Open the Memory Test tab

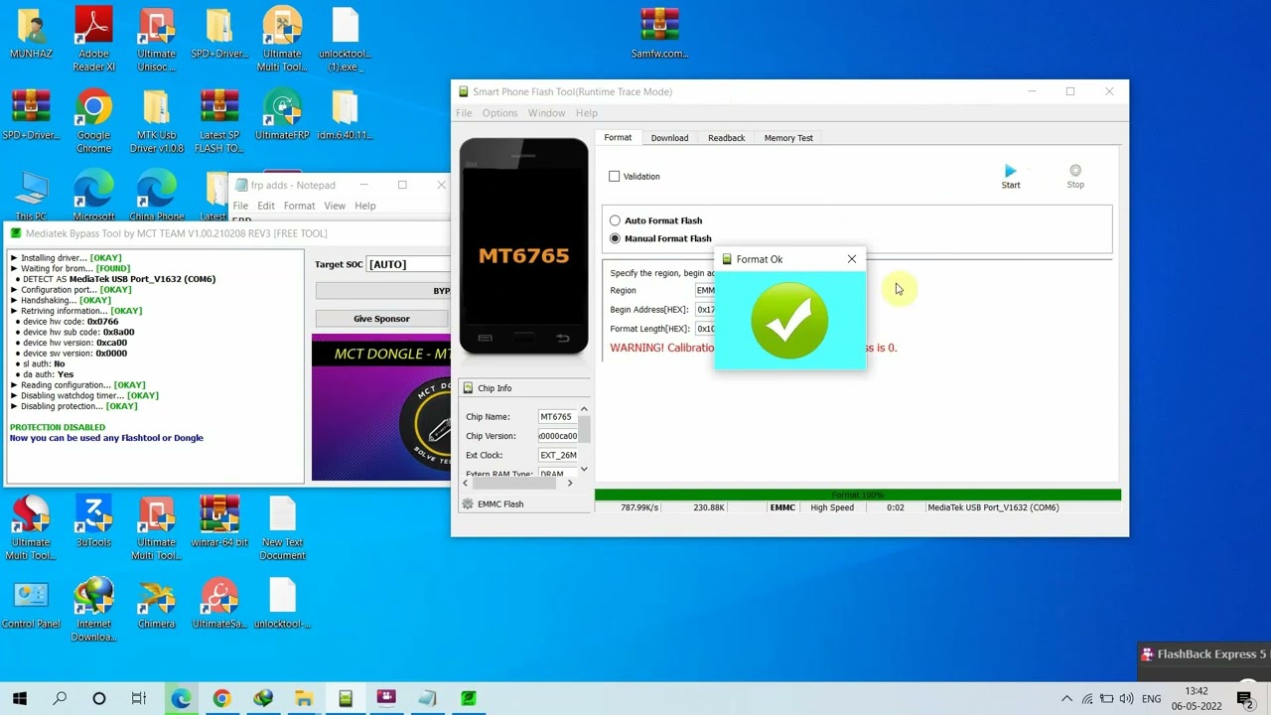788,138
